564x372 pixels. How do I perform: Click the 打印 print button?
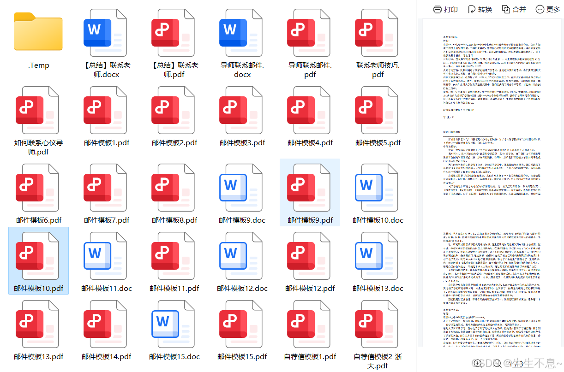tap(445, 9)
